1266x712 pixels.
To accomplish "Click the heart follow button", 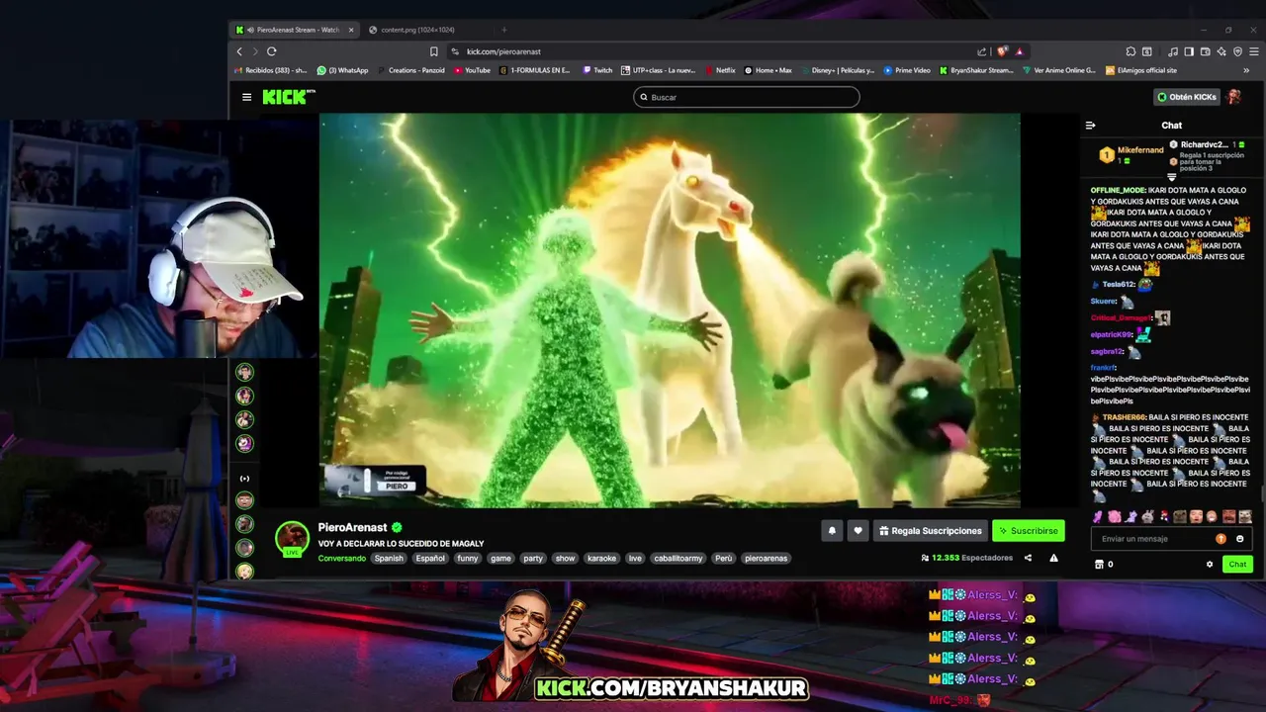I will pos(858,531).
